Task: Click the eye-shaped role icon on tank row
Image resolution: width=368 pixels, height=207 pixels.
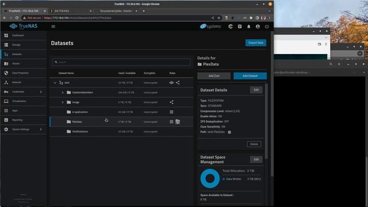Action: [171, 83]
